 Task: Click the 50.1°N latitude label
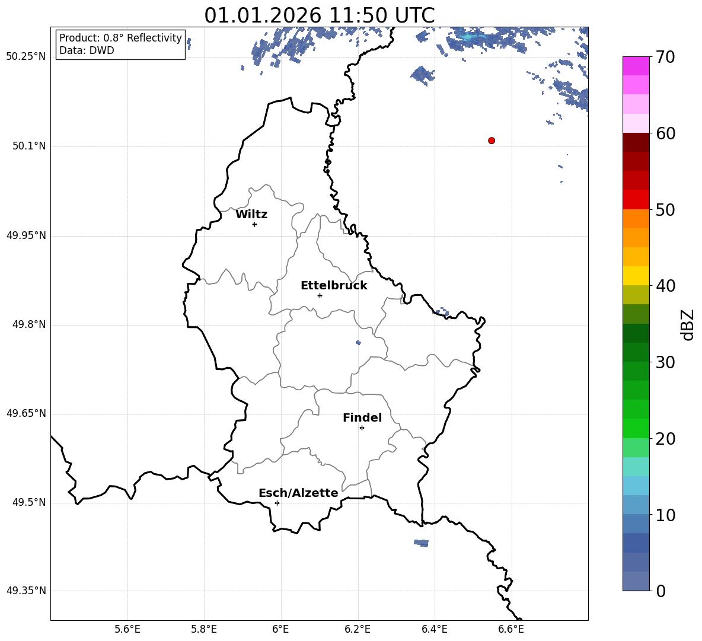pyautogui.click(x=29, y=146)
